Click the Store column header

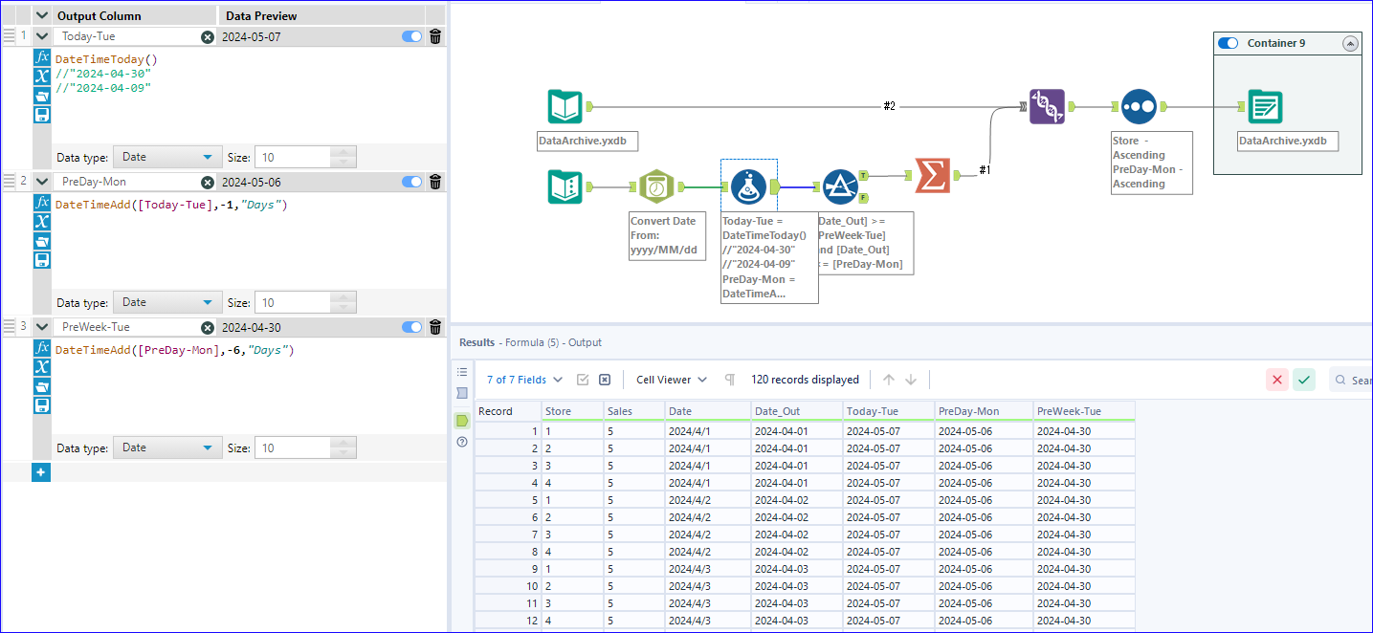click(571, 411)
